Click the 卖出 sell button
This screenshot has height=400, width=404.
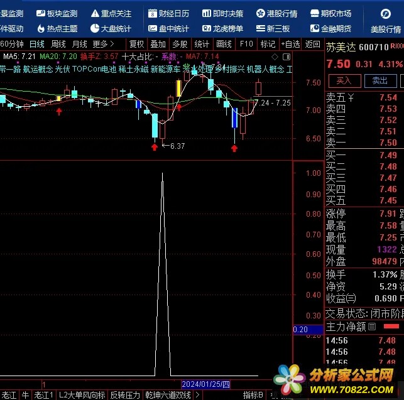click(x=380, y=81)
